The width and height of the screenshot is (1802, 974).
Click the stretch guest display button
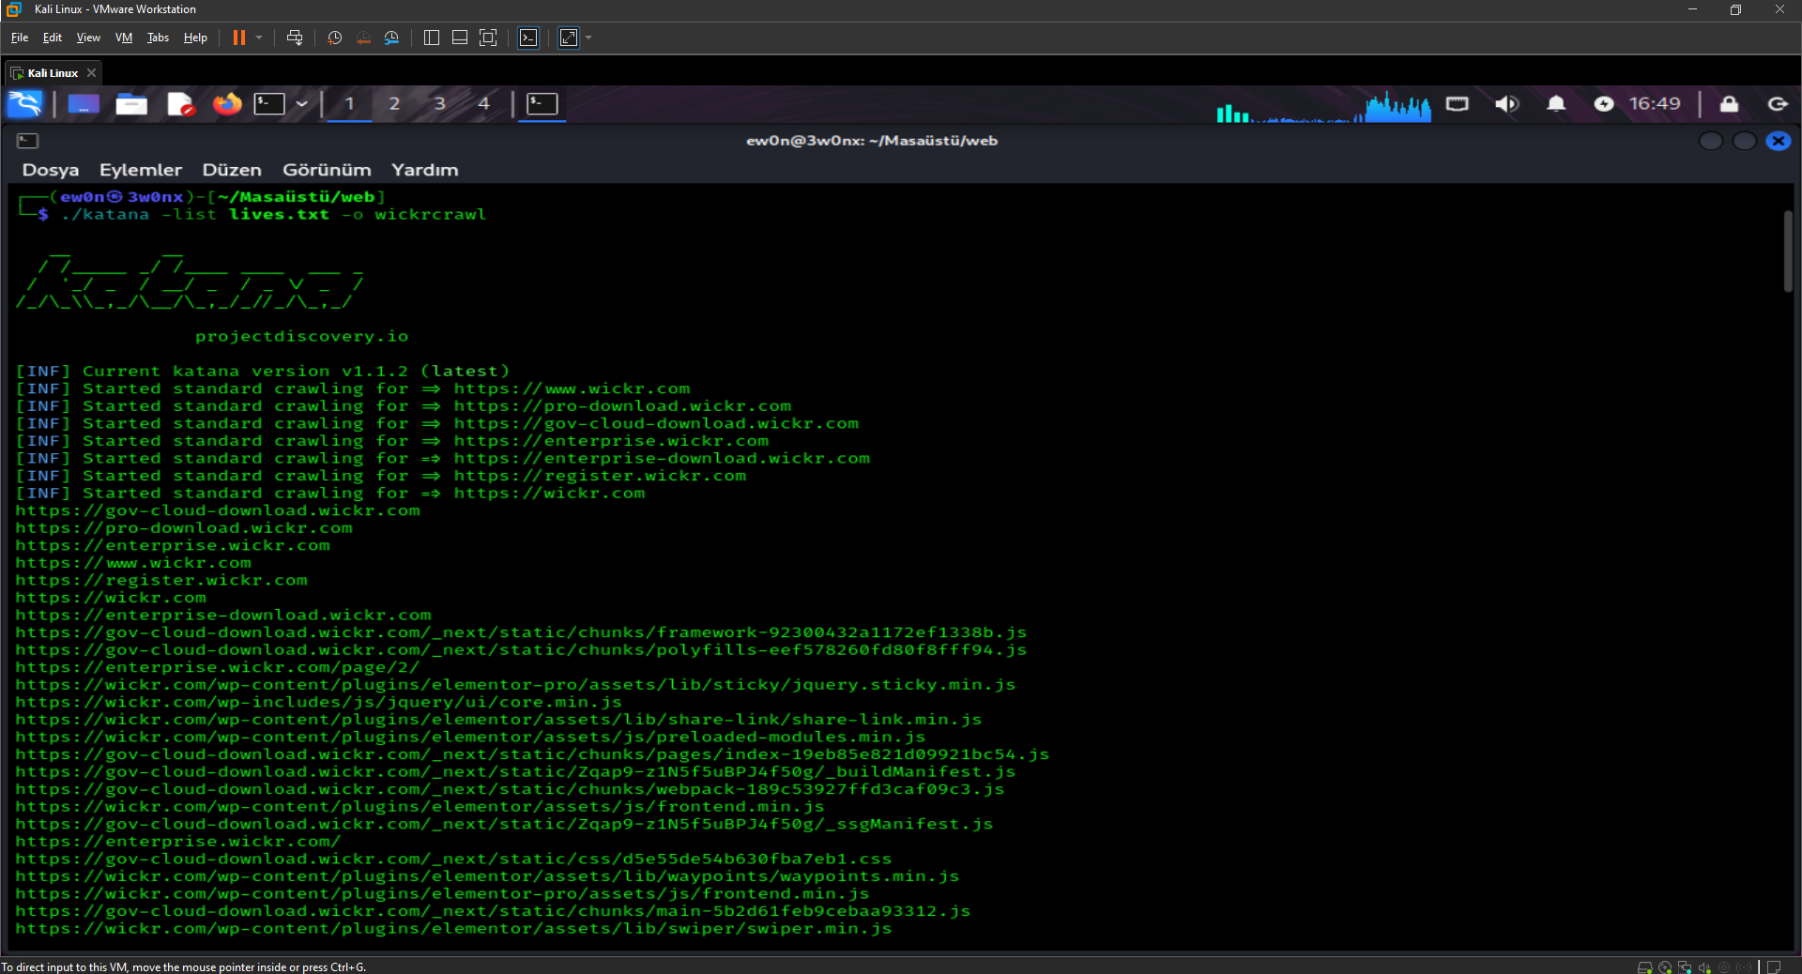click(x=569, y=38)
